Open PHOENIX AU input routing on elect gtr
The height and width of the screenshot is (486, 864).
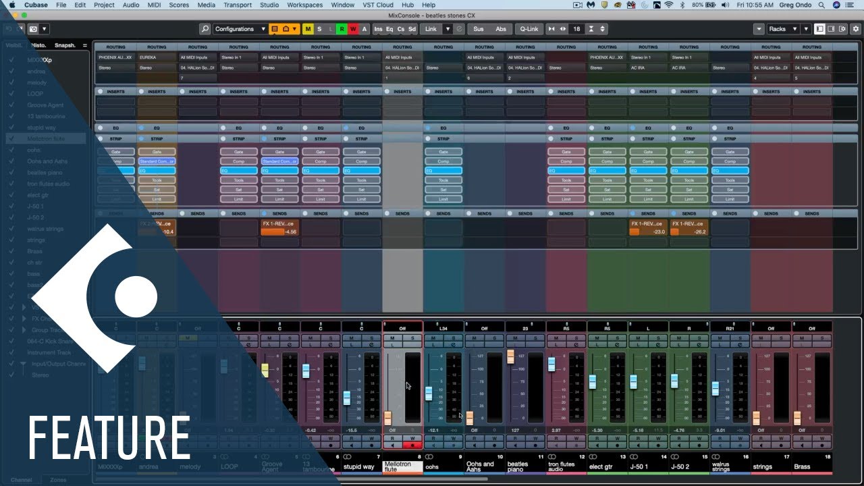(x=607, y=57)
